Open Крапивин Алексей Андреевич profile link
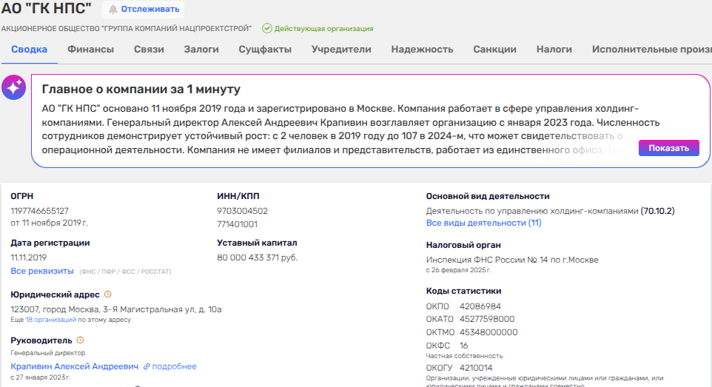The image size is (712, 387). (x=74, y=366)
